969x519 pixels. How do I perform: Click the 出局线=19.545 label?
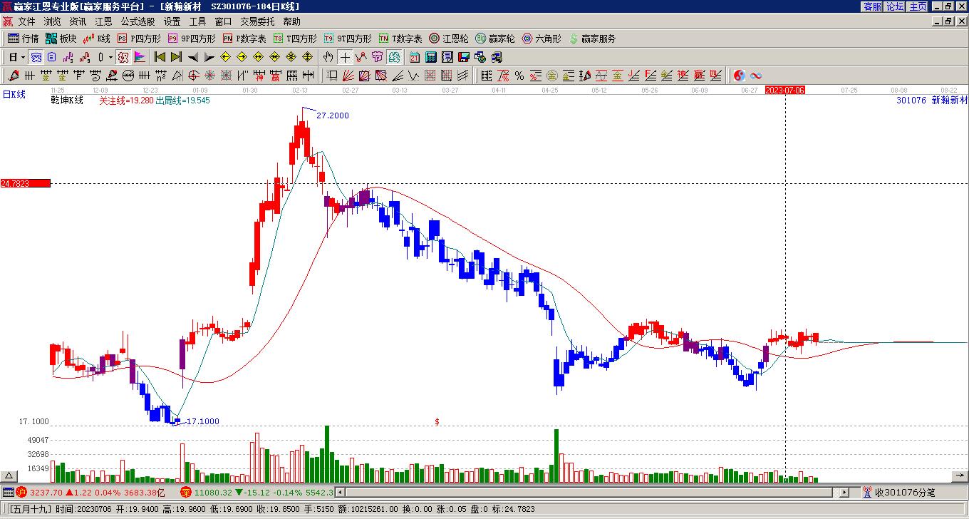pos(183,101)
